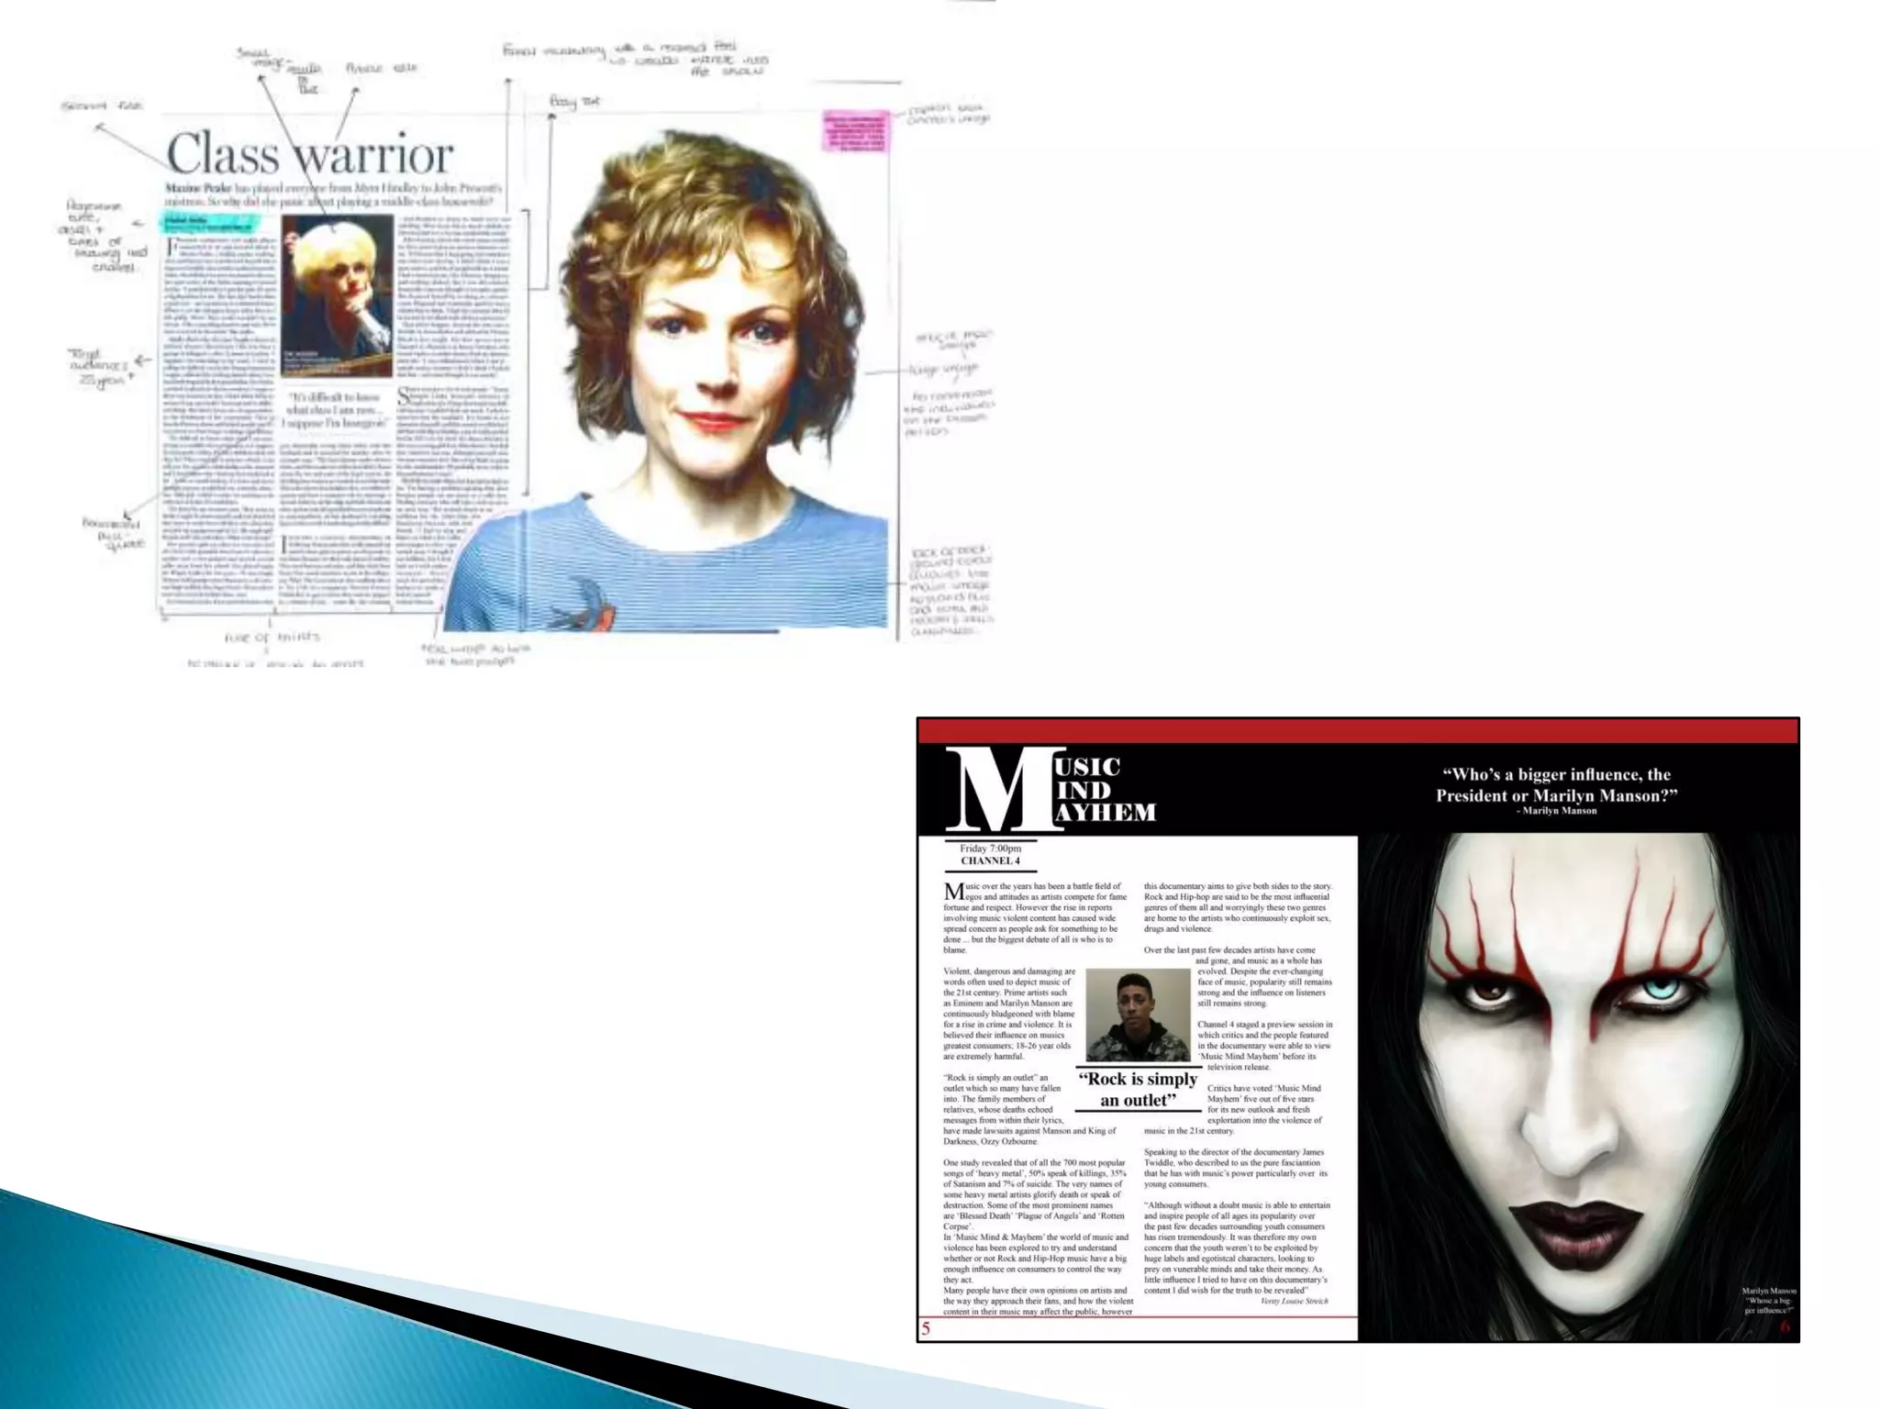Click the Marilyn Manson caption in the image corner
The width and height of the screenshot is (1879, 1409).
pyautogui.click(x=1768, y=1301)
